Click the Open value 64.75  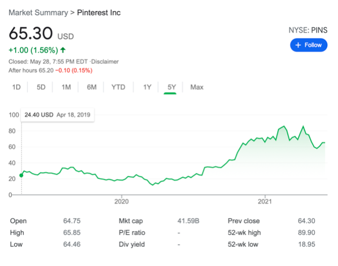point(72,221)
